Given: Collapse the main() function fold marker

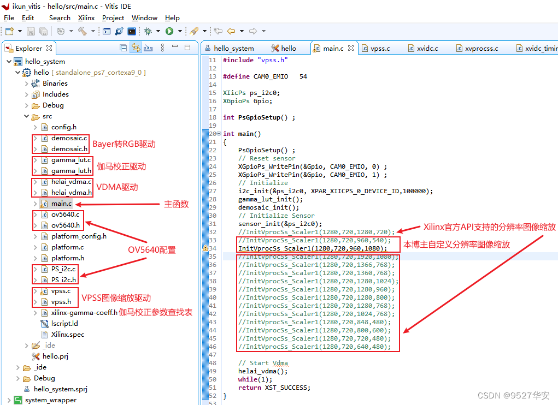Looking at the screenshot, I should click(x=219, y=134).
